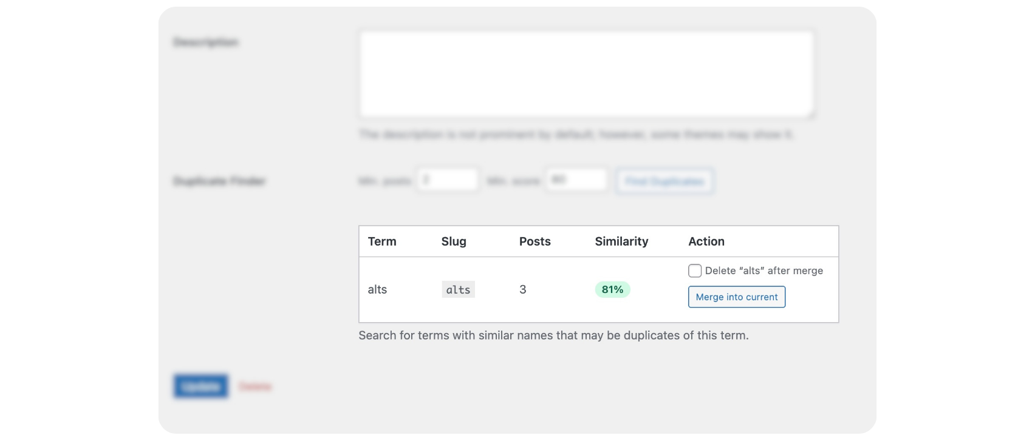Click the Duplicate Finder field label
Screen dimensions: 1035x441
tap(219, 181)
